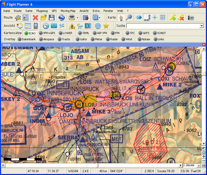Viewport: 207px width, 175px height.
Task: Toggle the Radar overlay
Action: [x=112, y=39]
